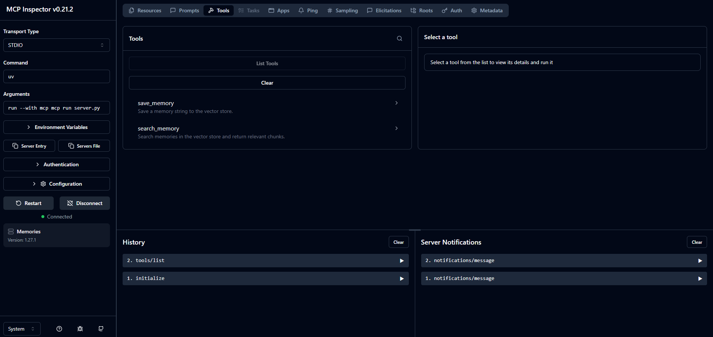This screenshot has height=337, width=713.
Task: Clear the History panel
Action: (398, 242)
